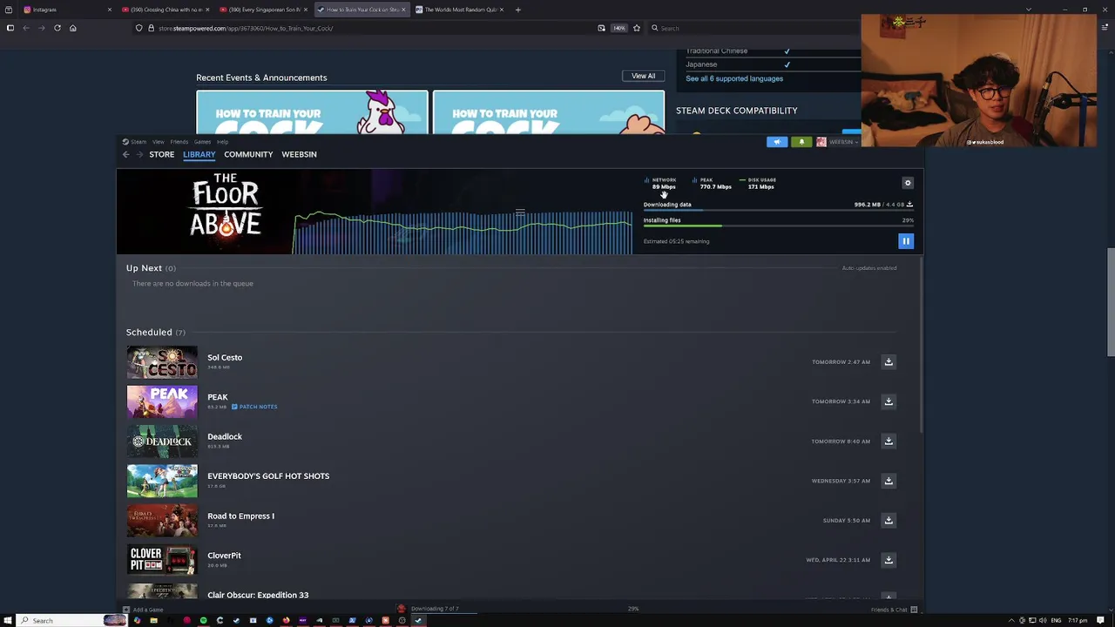The height and width of the screenshot is (627, 1115).
Task: Open Friends & Chat panel
Action: click(893, 610)
